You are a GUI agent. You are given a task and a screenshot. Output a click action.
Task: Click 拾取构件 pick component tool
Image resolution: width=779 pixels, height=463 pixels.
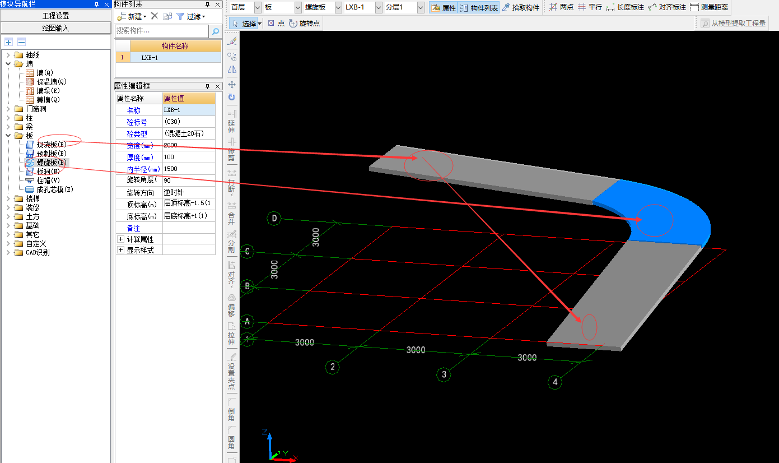coord(521,8)
